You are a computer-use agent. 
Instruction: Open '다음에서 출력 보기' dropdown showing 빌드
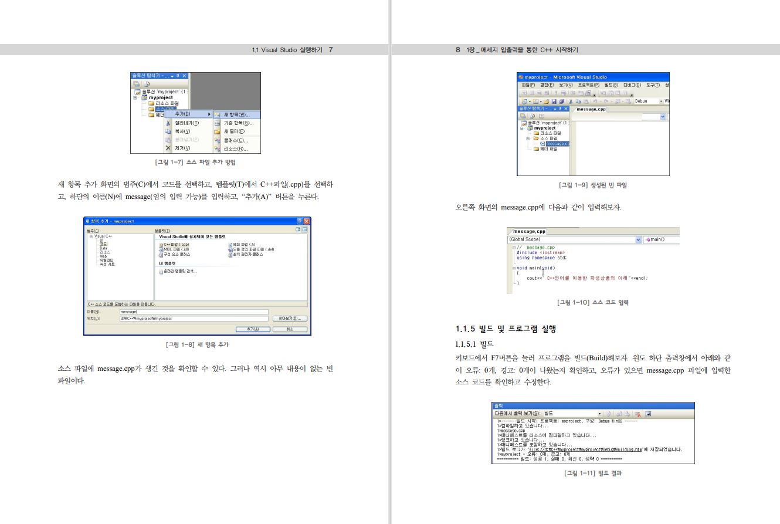click(572, 414)
